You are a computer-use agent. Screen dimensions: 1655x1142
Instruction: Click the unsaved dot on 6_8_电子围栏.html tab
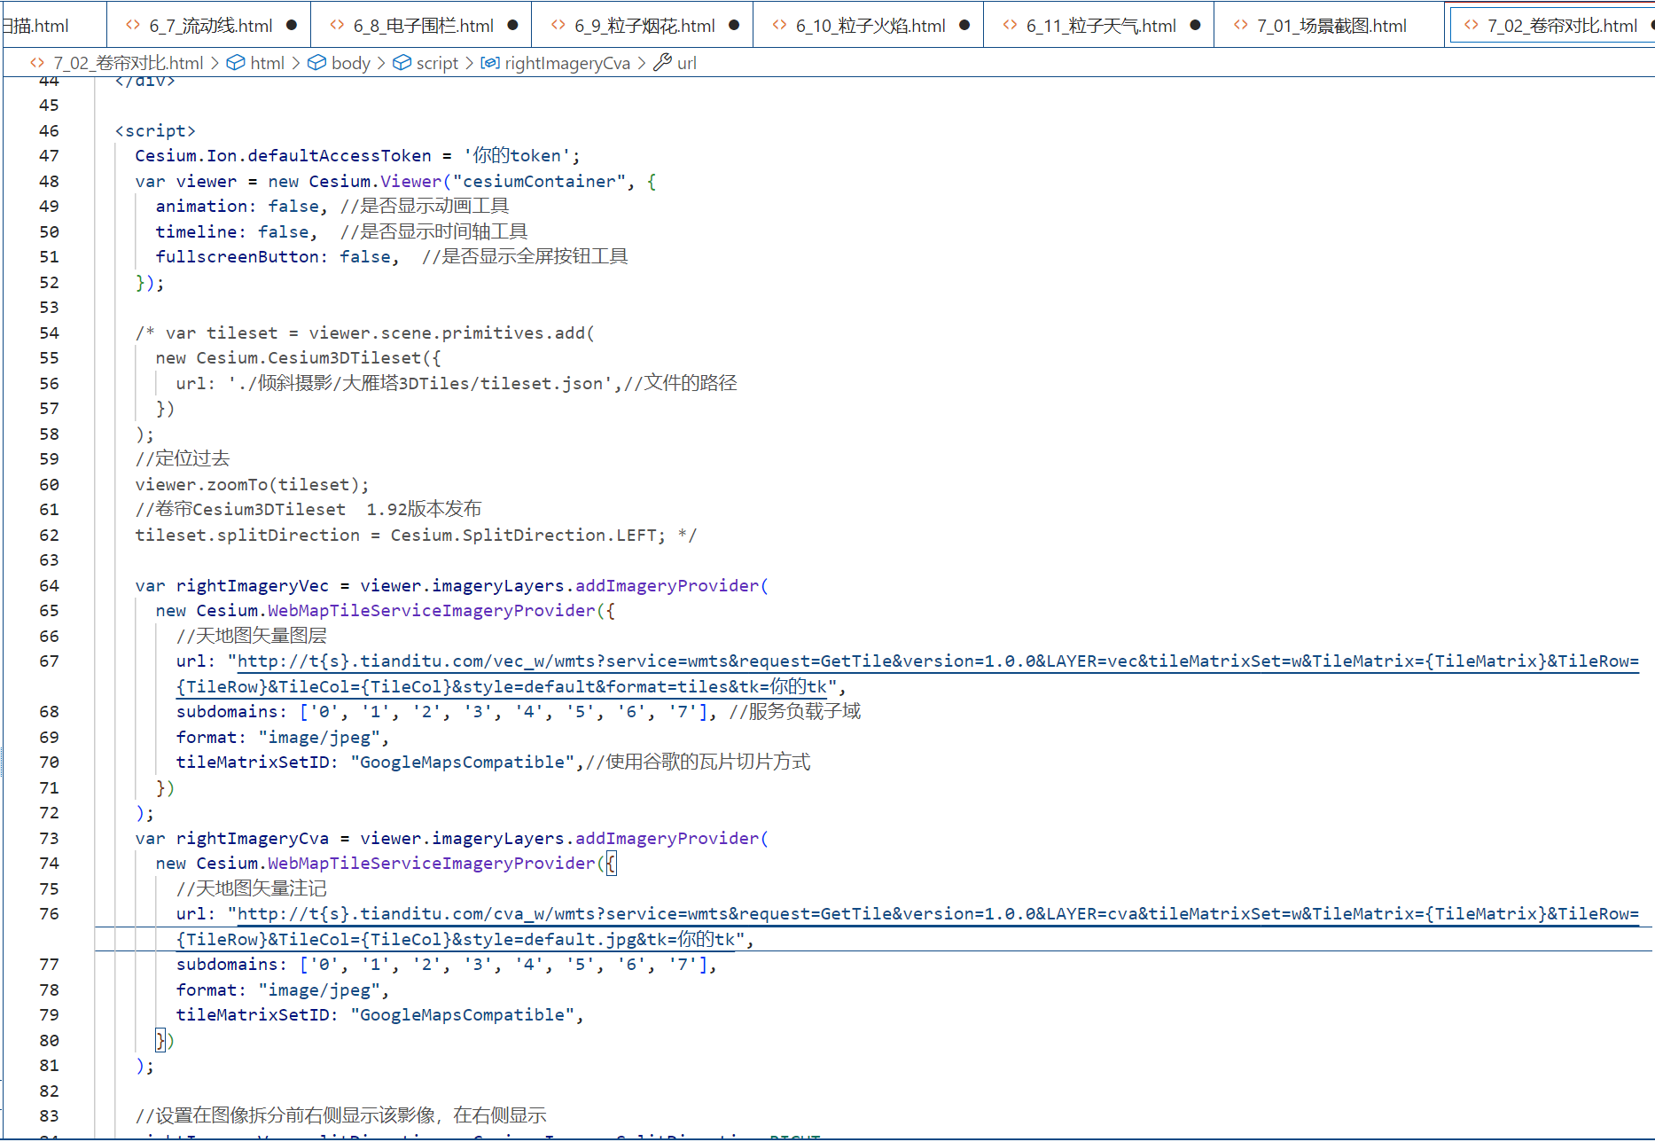[512, 26]
